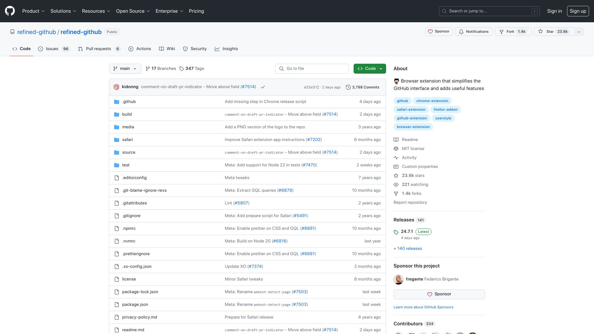Click the Sign in link
The height and width of the screenshot is (334, 594).
click(554, 11)
